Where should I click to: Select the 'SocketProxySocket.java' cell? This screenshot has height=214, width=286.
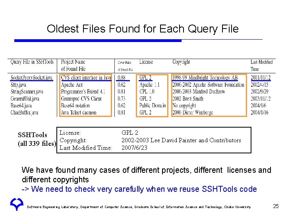point(31,78)
